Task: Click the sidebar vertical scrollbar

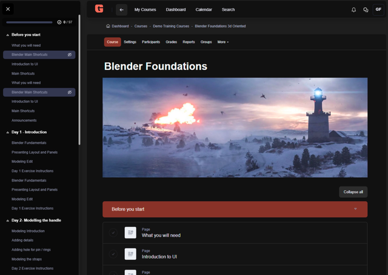Action: coord(79,80)
